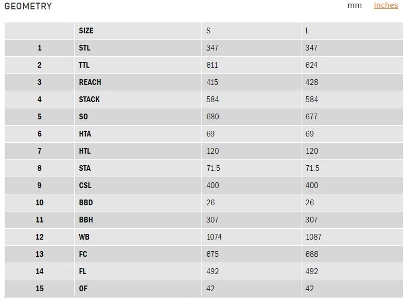Select TTL value 624 in L column
Viewport: 404px width, 298px height.
point(311,65)
